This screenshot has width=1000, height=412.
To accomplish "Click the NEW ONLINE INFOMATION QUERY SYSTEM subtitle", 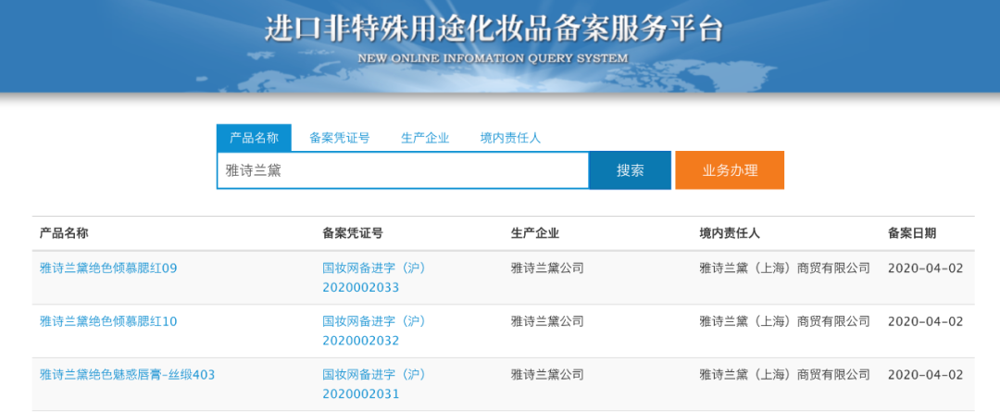I will pyautogui.click(x=493, y=58).
